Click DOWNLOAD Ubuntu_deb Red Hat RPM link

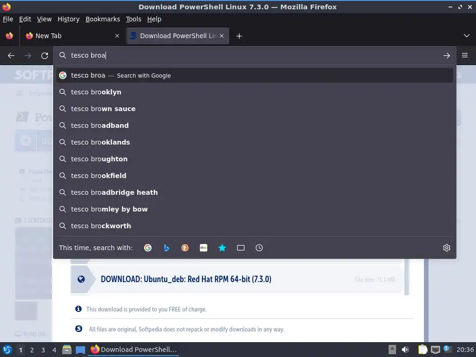pyautogui.click(x=186, y=279)
